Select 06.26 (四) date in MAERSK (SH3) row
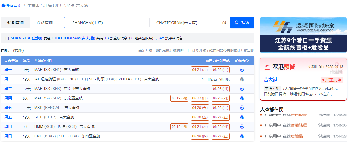This screenshot has height=142, width=355. point(220,89)
